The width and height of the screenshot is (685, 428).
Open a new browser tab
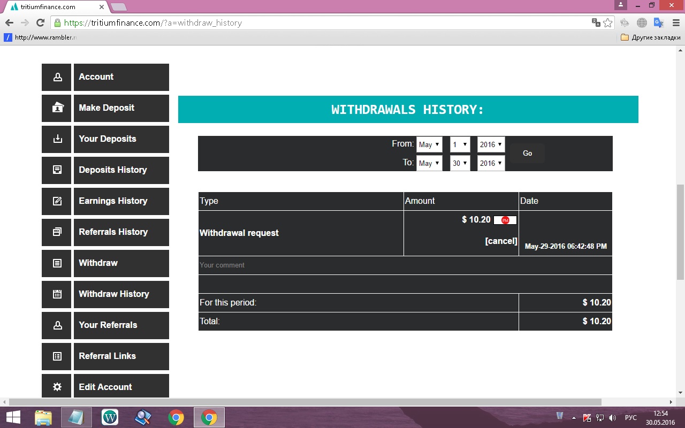pos(118,7)
